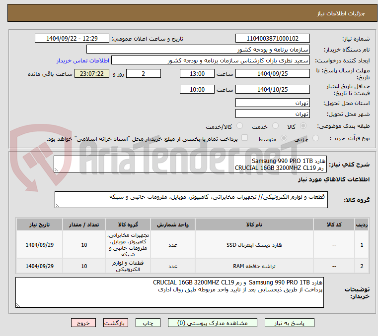This screenshot has height=336, width=378.
Task: Click the بازگشت back button
Action: [115, 323]
